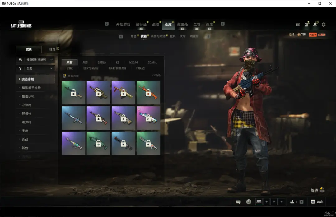The width and height of the screenshot is (336, 217).
Task: Open the settings gear icon
Action: coord(324,25)
